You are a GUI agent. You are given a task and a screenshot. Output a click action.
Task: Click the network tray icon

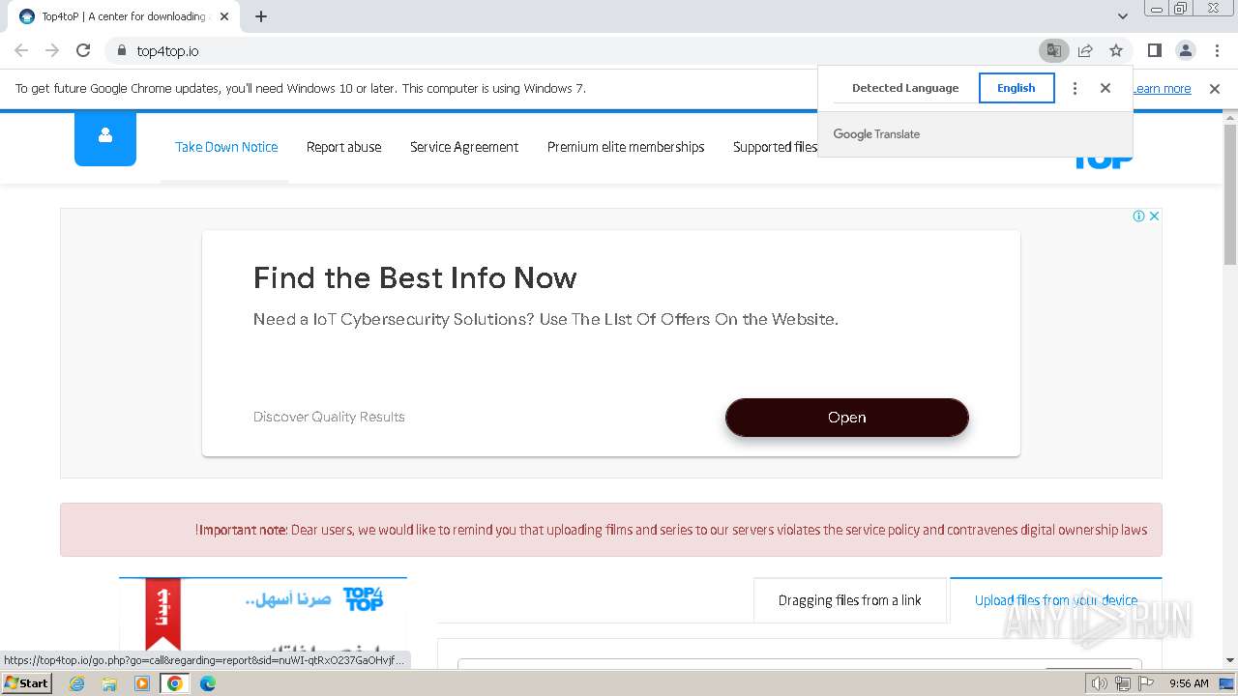1122,683
